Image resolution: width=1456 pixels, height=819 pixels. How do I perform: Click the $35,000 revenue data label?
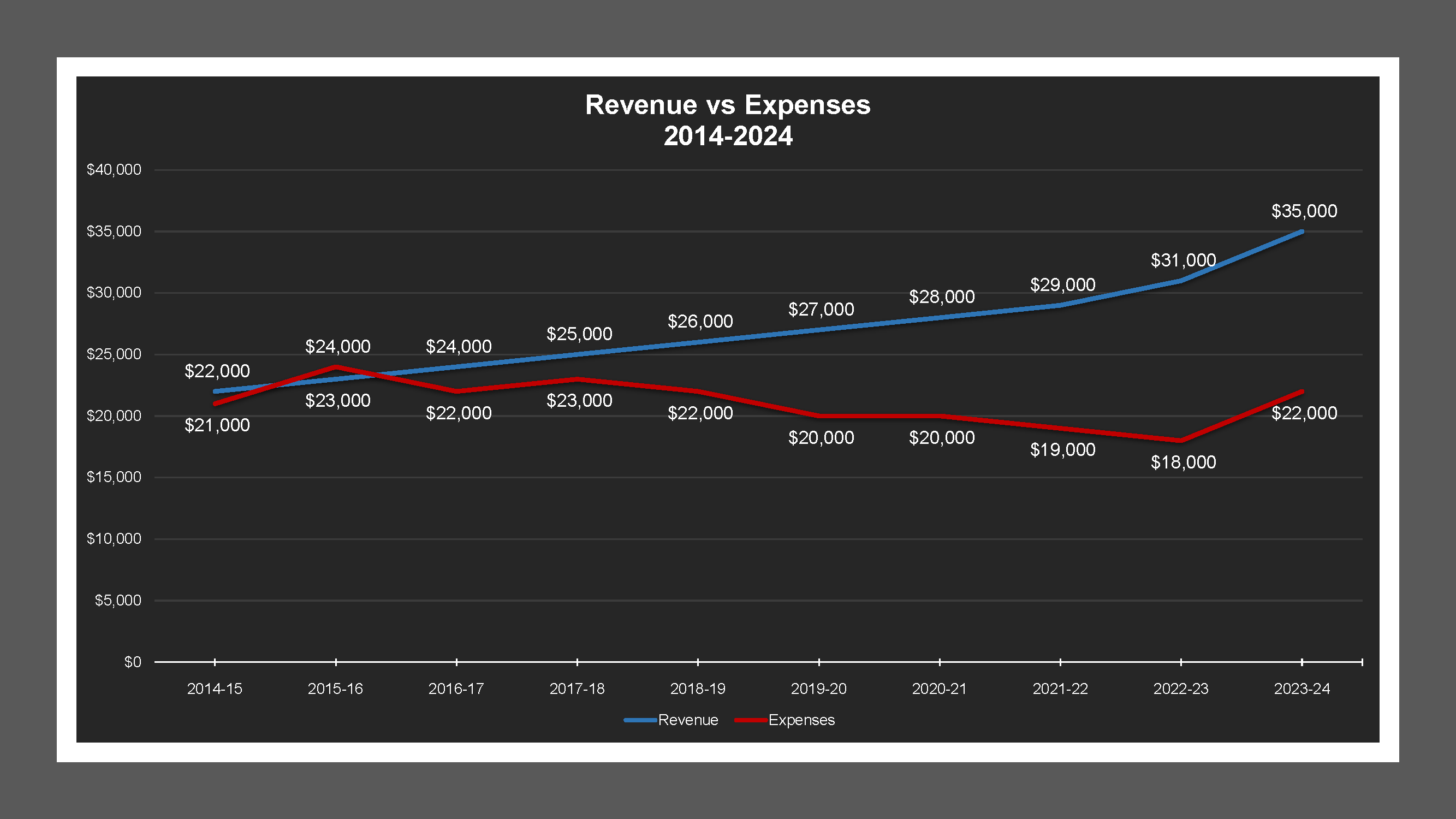click(x=1304, y=211)
